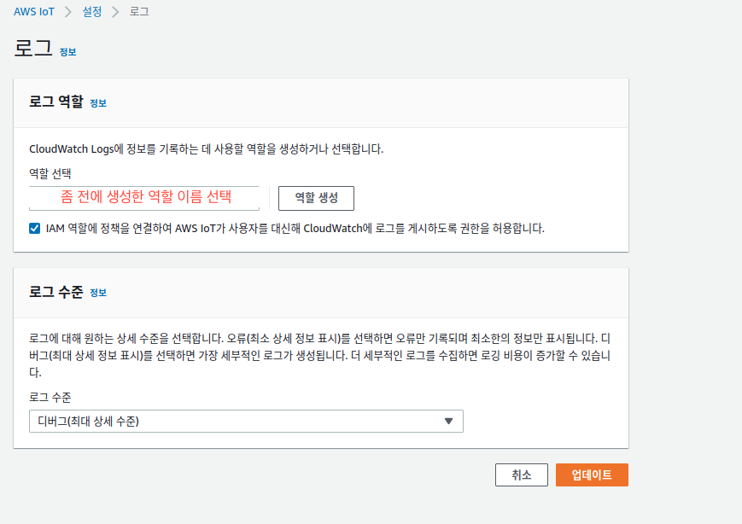742x524 pixels.
Task: Open the 로그 수준 dropdown showing 디버그
Action: 246,422
